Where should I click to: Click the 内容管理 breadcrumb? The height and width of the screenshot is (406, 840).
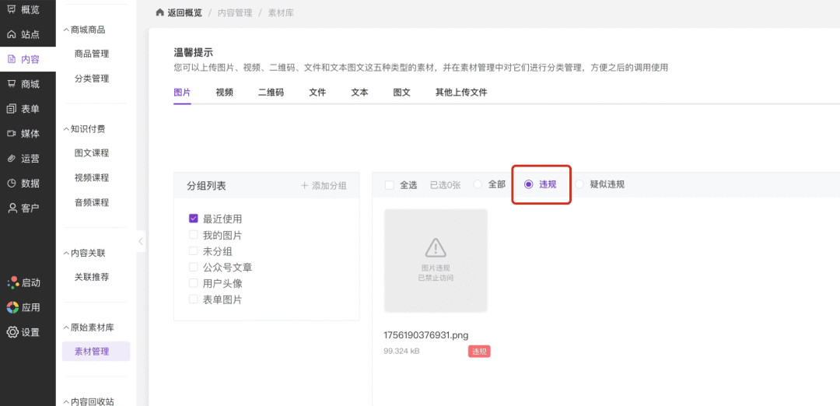coord(235,13)
